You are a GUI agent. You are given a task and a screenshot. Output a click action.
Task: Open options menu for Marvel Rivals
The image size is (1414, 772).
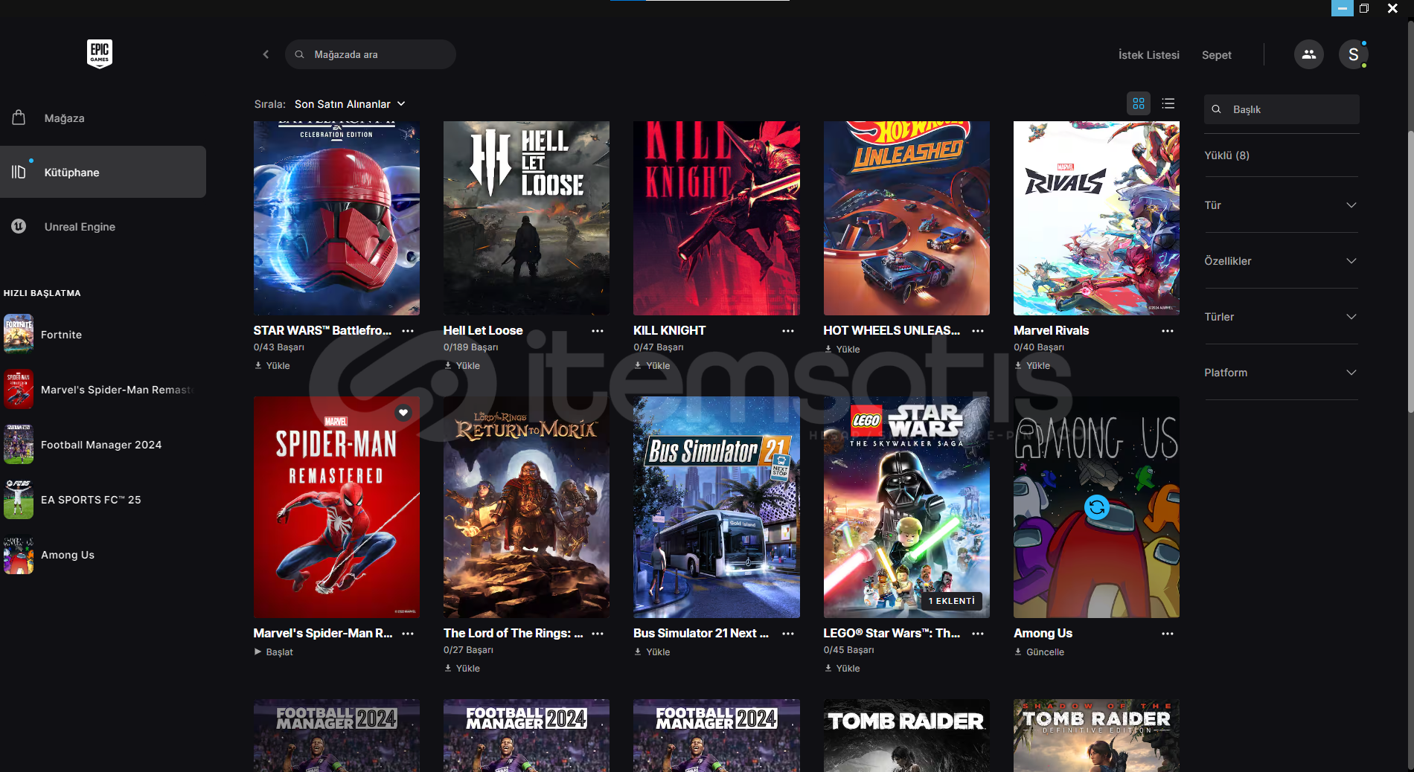click(x=1168, y=331)
